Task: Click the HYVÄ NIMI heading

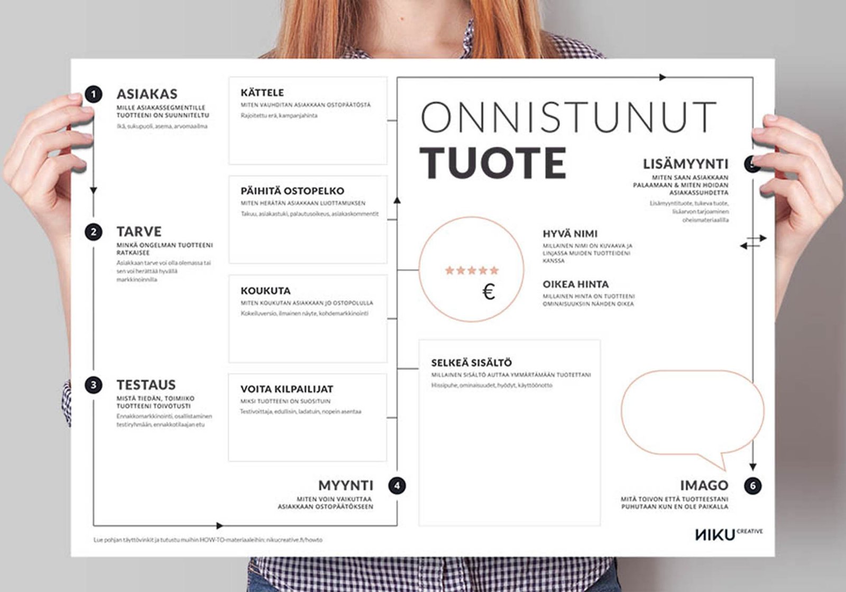Action: tap(570, 234)
